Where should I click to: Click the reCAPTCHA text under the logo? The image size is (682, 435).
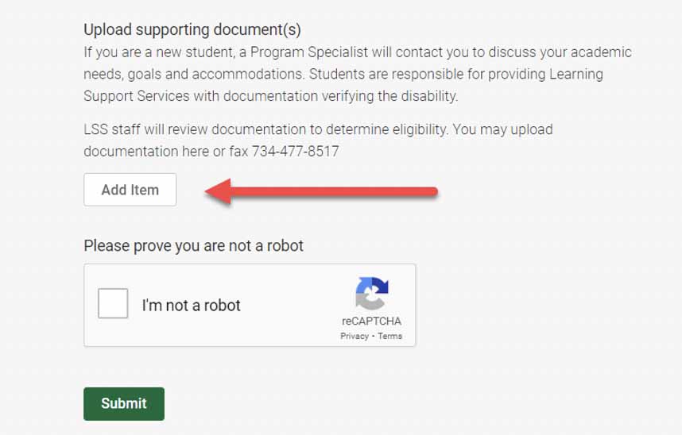click(371, 321)
